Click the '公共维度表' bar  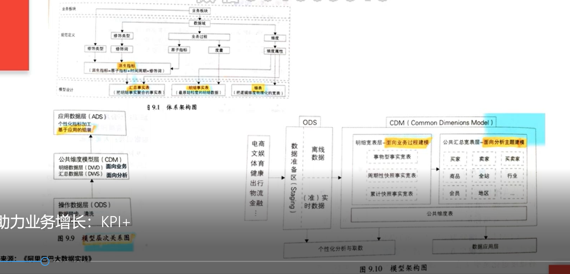coord(439,214)
